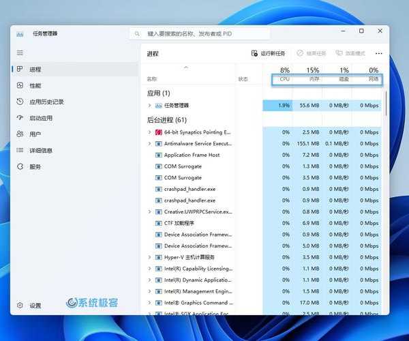The image size is (409, 341).
Task: Open the 详细信息 page
Action: (75, 151)
